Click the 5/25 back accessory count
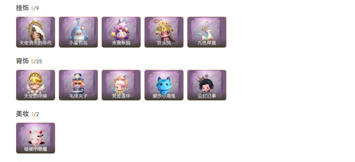355x162 pixels. 37,61
